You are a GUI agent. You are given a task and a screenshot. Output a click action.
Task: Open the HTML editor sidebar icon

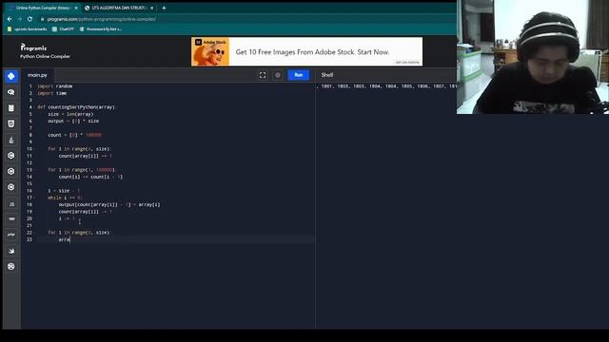(11, 123)
